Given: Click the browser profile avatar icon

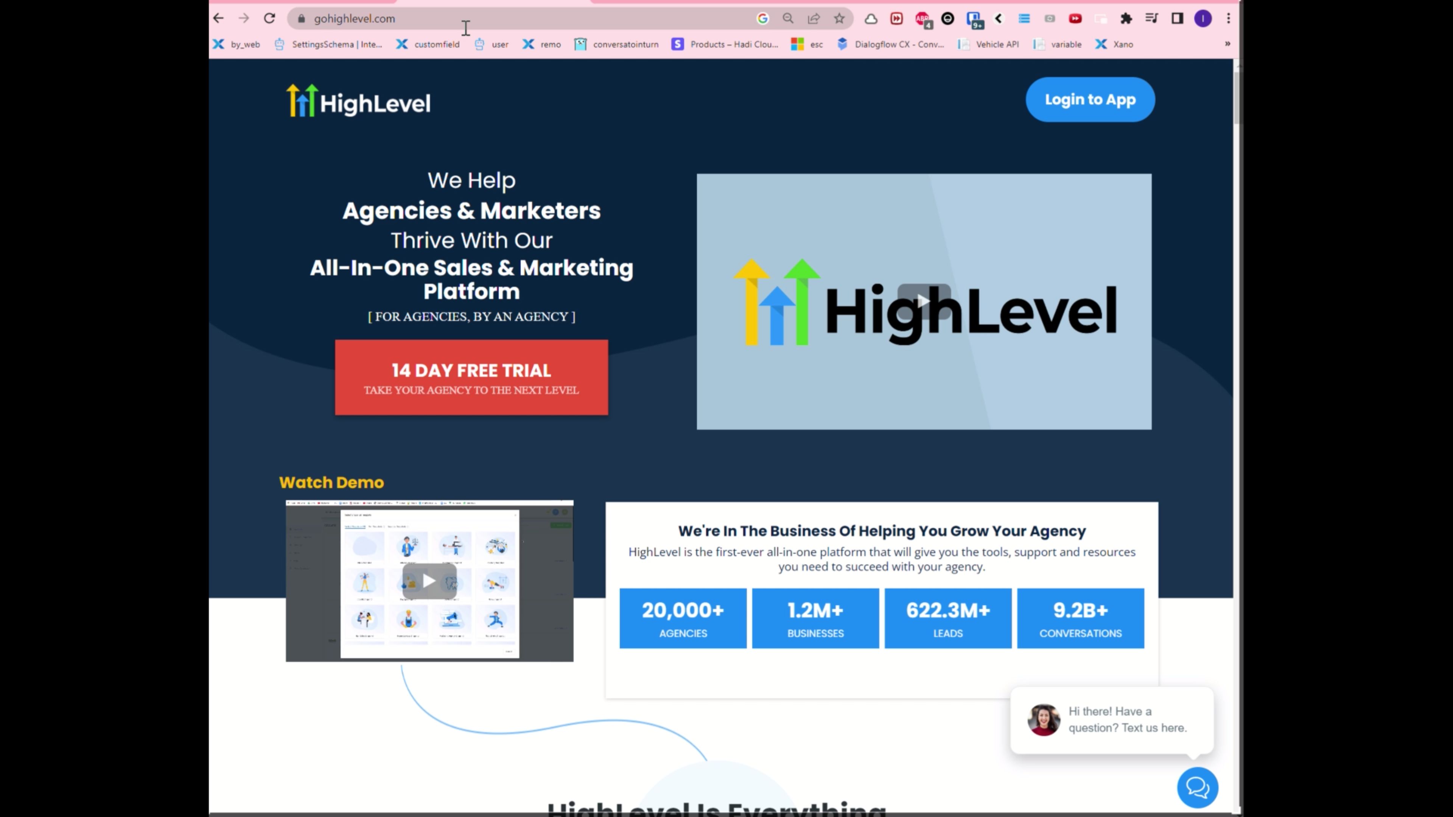Looking at the screenshot, I should point(1203,19).
